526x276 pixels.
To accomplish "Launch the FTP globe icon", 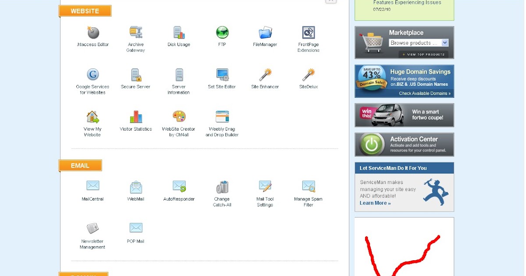I will 222,32.
